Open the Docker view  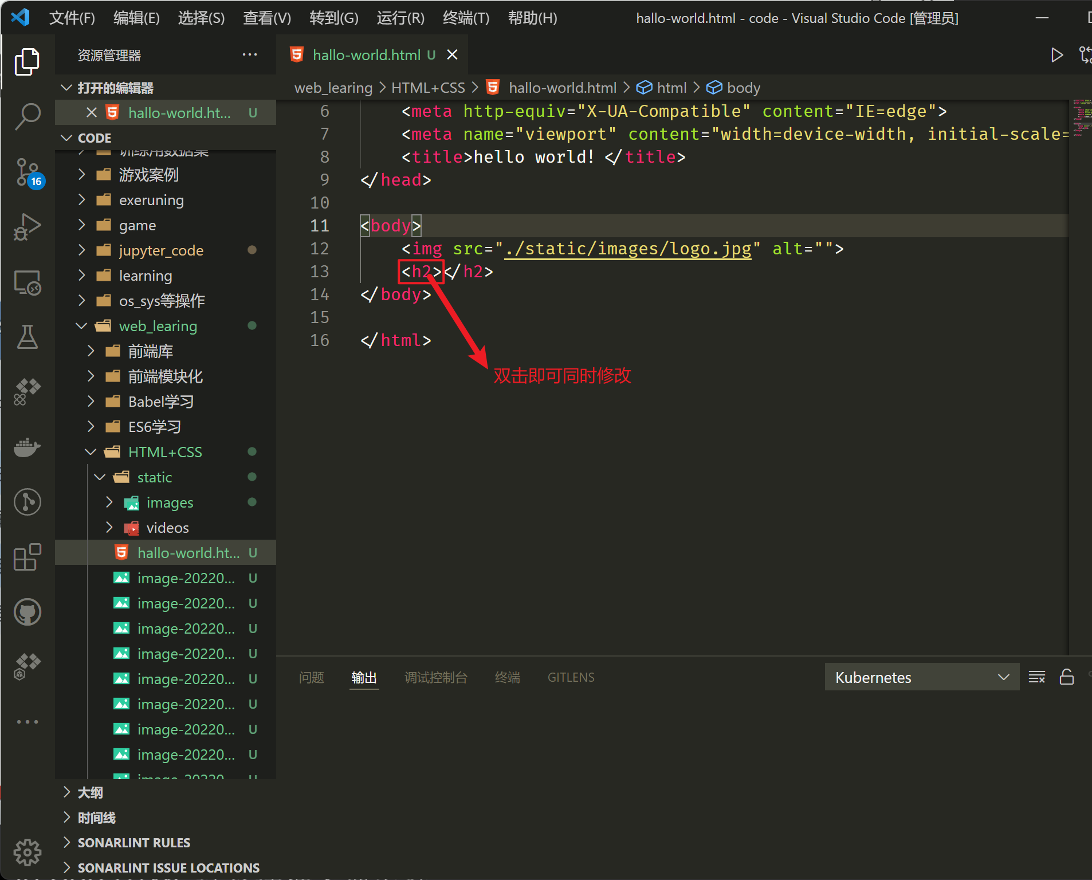click(27, 447)
